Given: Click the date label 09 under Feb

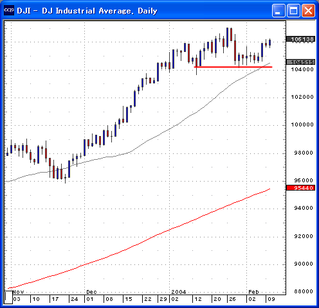Looking at the screenshot, I should [x=271, y=299].
